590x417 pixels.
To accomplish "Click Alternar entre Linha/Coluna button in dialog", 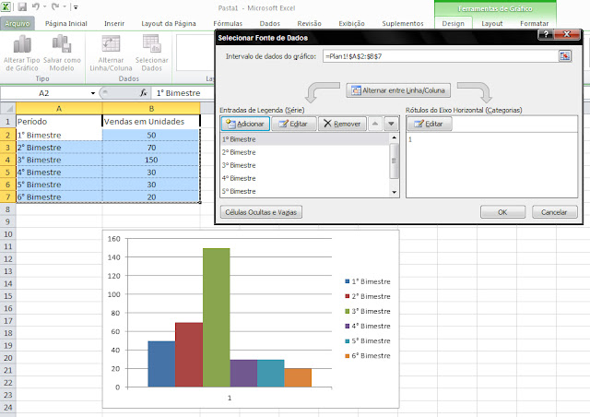I will (x=398, y=90).
